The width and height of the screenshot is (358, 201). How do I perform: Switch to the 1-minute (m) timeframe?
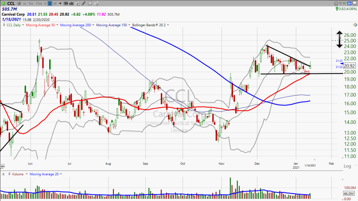click(25, 4)
